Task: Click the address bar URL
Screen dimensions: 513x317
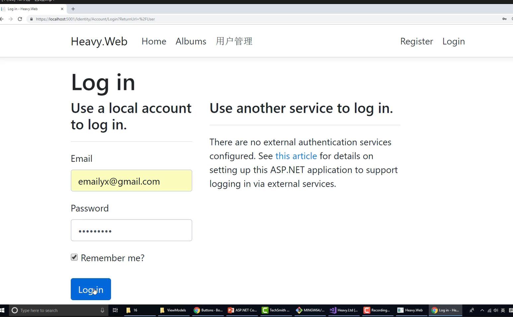Action: 95,19
